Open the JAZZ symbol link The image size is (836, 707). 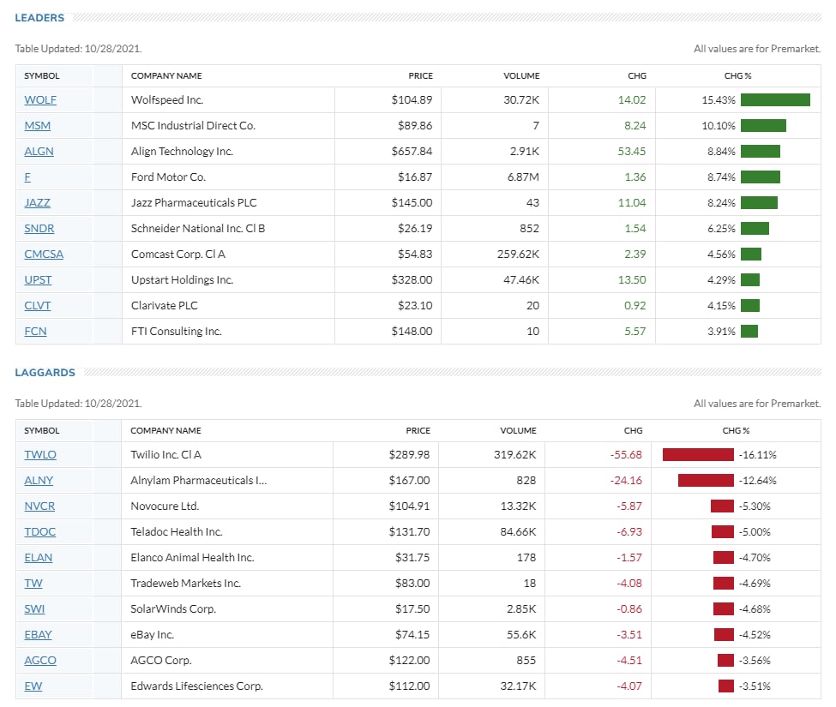[38, 203]
